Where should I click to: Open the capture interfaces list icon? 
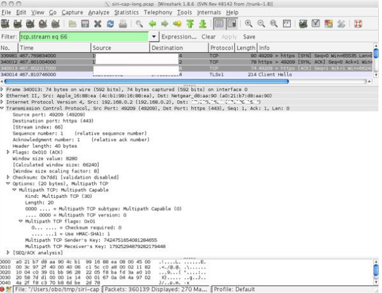click(x=5, y=24)
